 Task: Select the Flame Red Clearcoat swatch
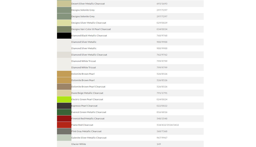[64, 125]
